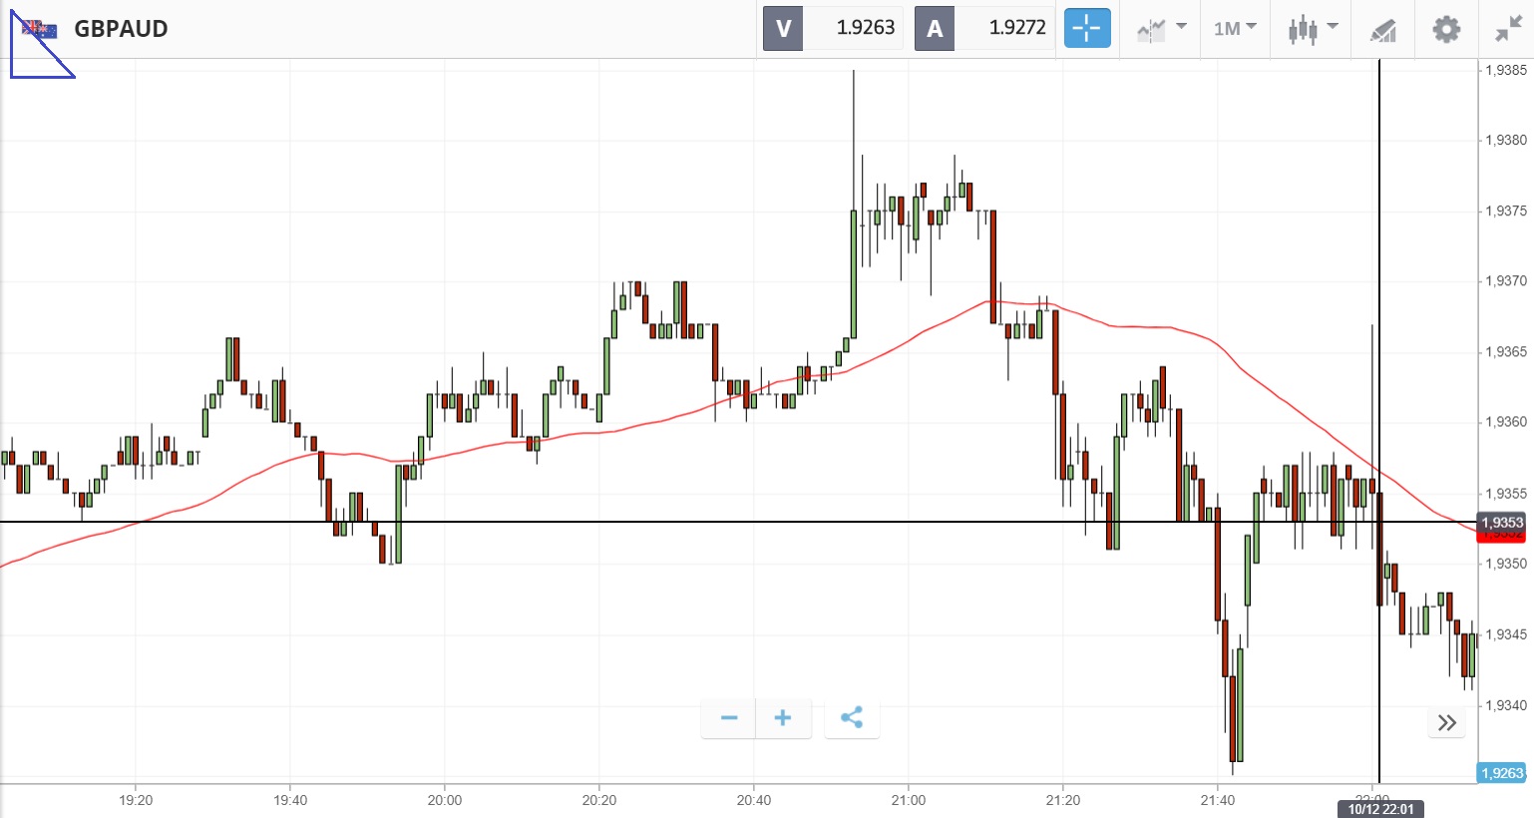The height and width of the screenshot is (818, 1534).
Task: Click the share chart icon
Action: pyautogui.click(x=852, y=718)
